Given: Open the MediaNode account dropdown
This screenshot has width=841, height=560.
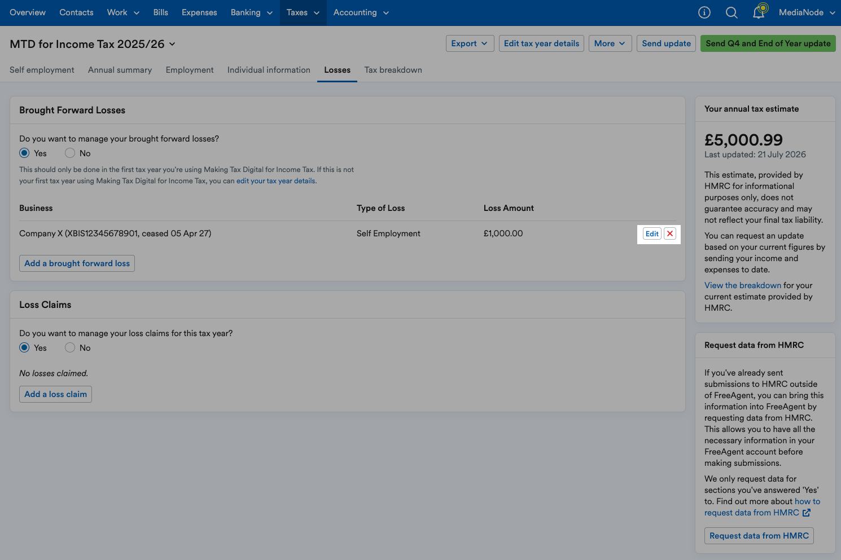Looking at the screenshot, I should click(x=807, y=12).
